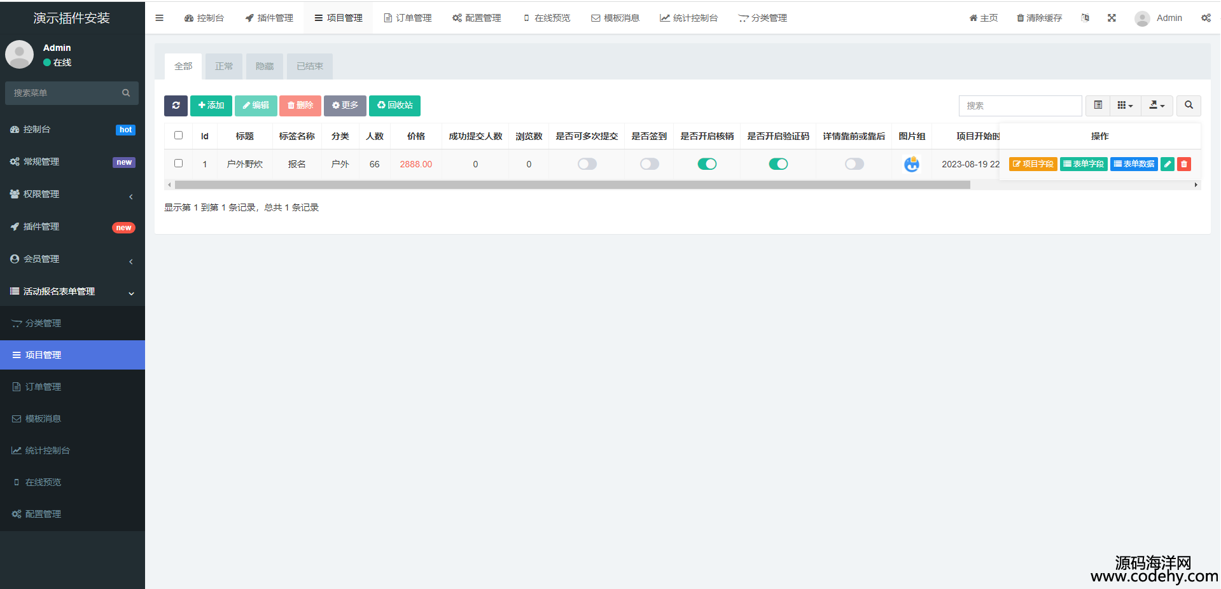Switch to the 已结束 tab
This screenshot has width=1221, height=589.
click(x=310, y=66)
